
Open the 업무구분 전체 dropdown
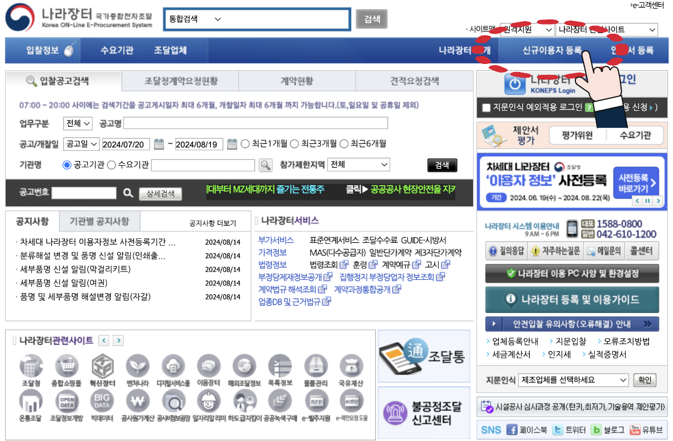[x=78, y=123]
